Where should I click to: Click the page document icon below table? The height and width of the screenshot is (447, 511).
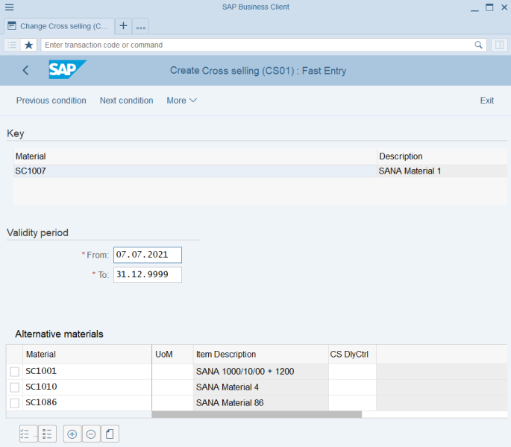(110, 434)
